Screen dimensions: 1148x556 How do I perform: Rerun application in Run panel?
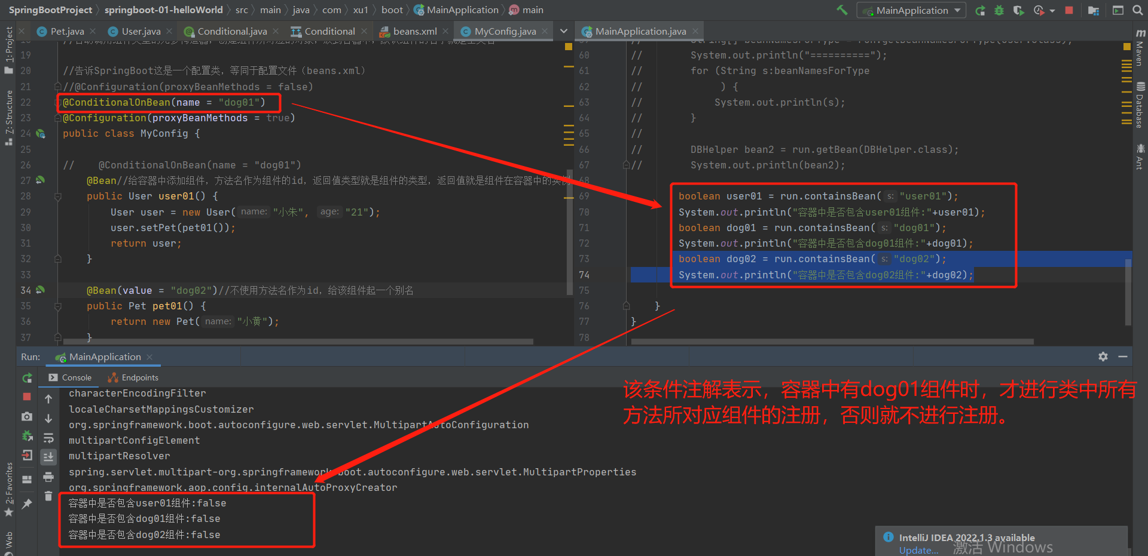[x=27, y=378]
